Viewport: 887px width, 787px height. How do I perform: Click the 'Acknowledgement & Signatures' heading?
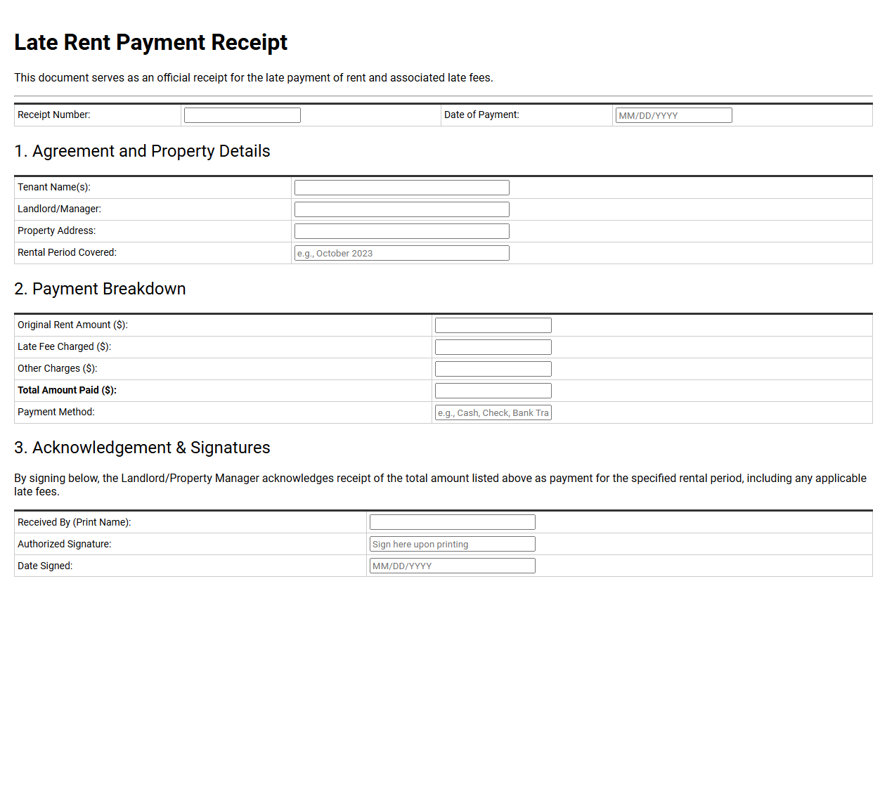click(x=142, y=448)
